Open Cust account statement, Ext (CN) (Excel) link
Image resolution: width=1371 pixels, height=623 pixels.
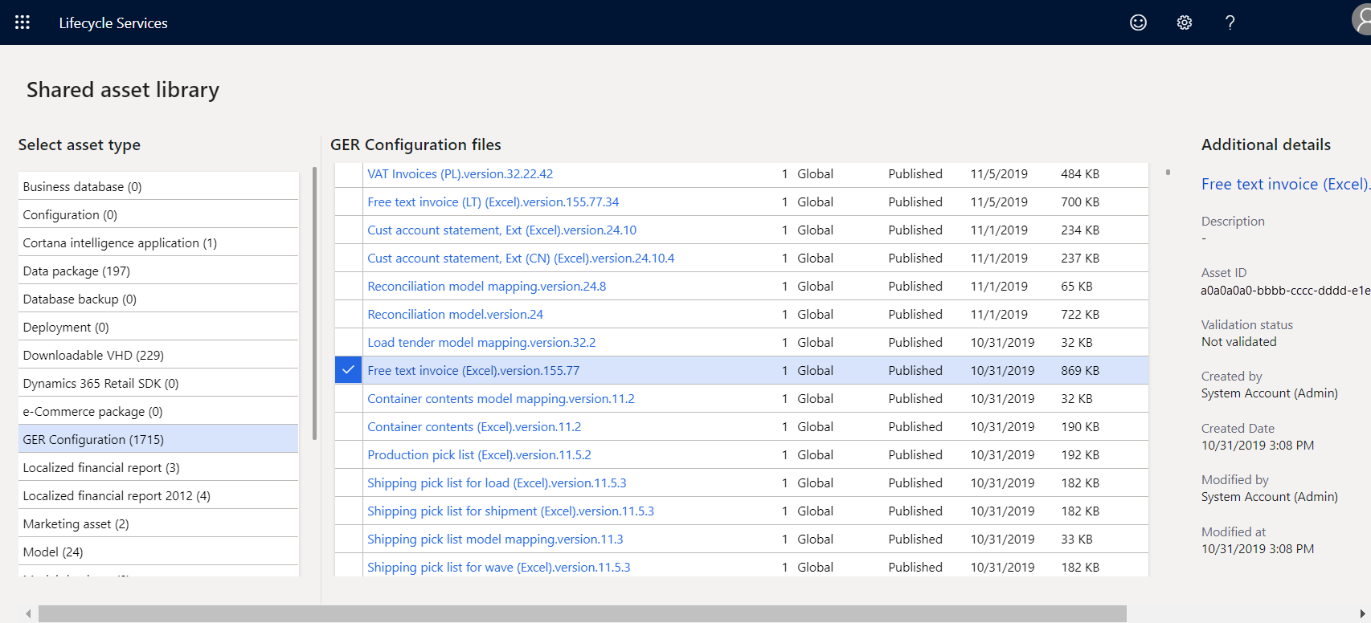[x=521, y=258]
